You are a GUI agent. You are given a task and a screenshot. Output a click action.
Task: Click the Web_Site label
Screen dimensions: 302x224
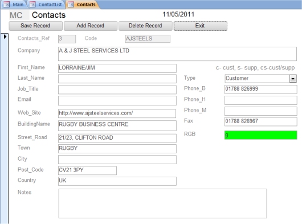pos(29,113)
